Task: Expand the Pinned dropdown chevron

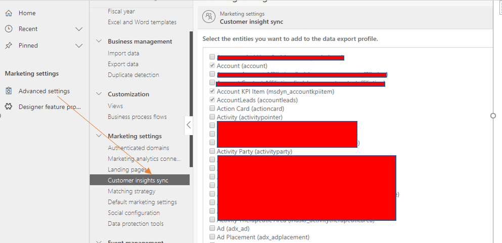Action: click(x=79, y=45)
